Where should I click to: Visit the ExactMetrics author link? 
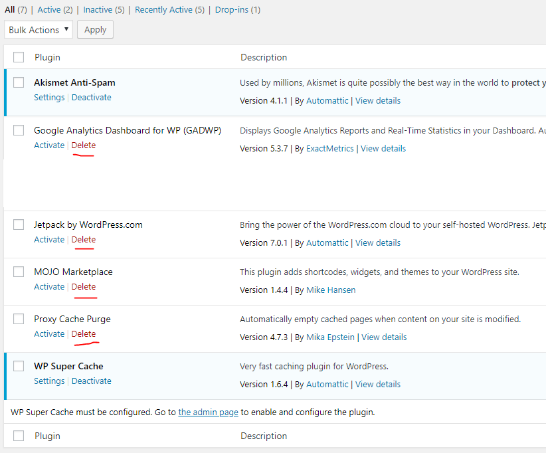pos(329,149)
